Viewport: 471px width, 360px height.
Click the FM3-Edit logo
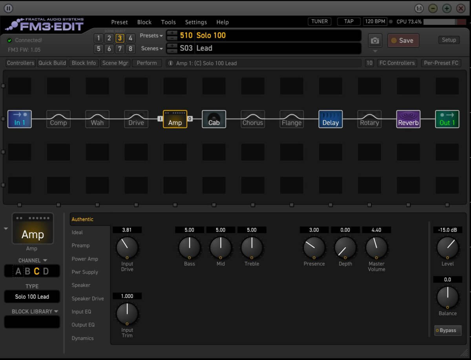[44, 24]
